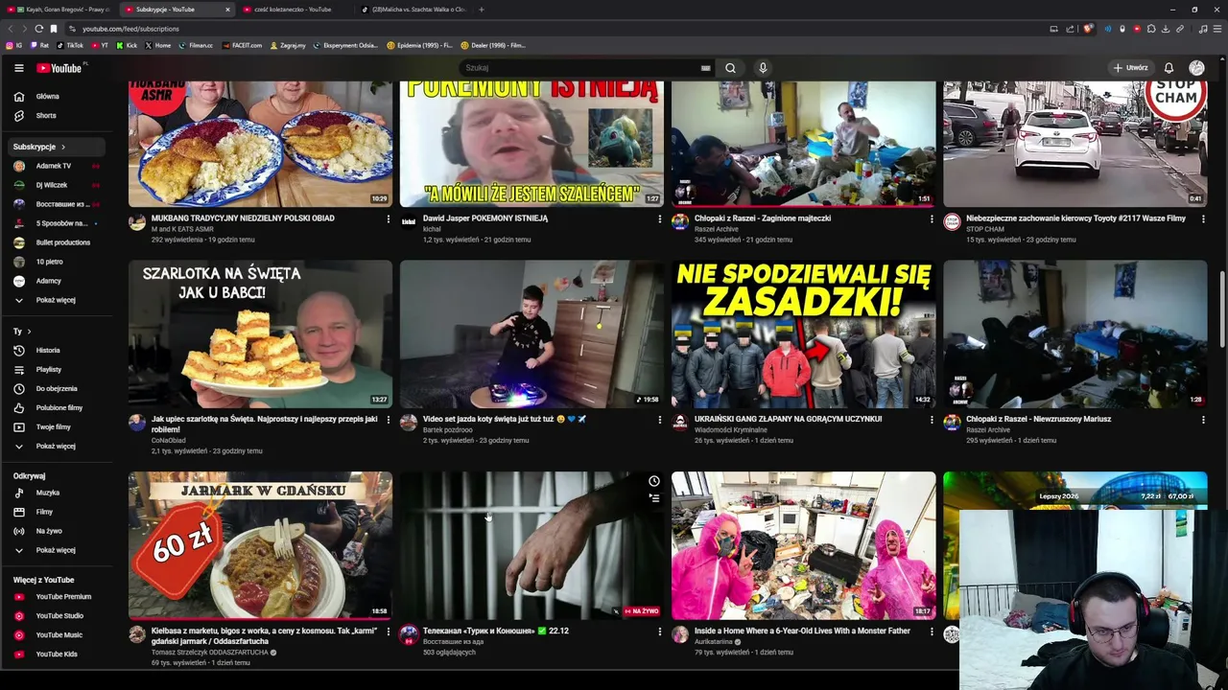Open YouTube Premium link
This screenshot has width=1228, height=690.
[58, 596]
